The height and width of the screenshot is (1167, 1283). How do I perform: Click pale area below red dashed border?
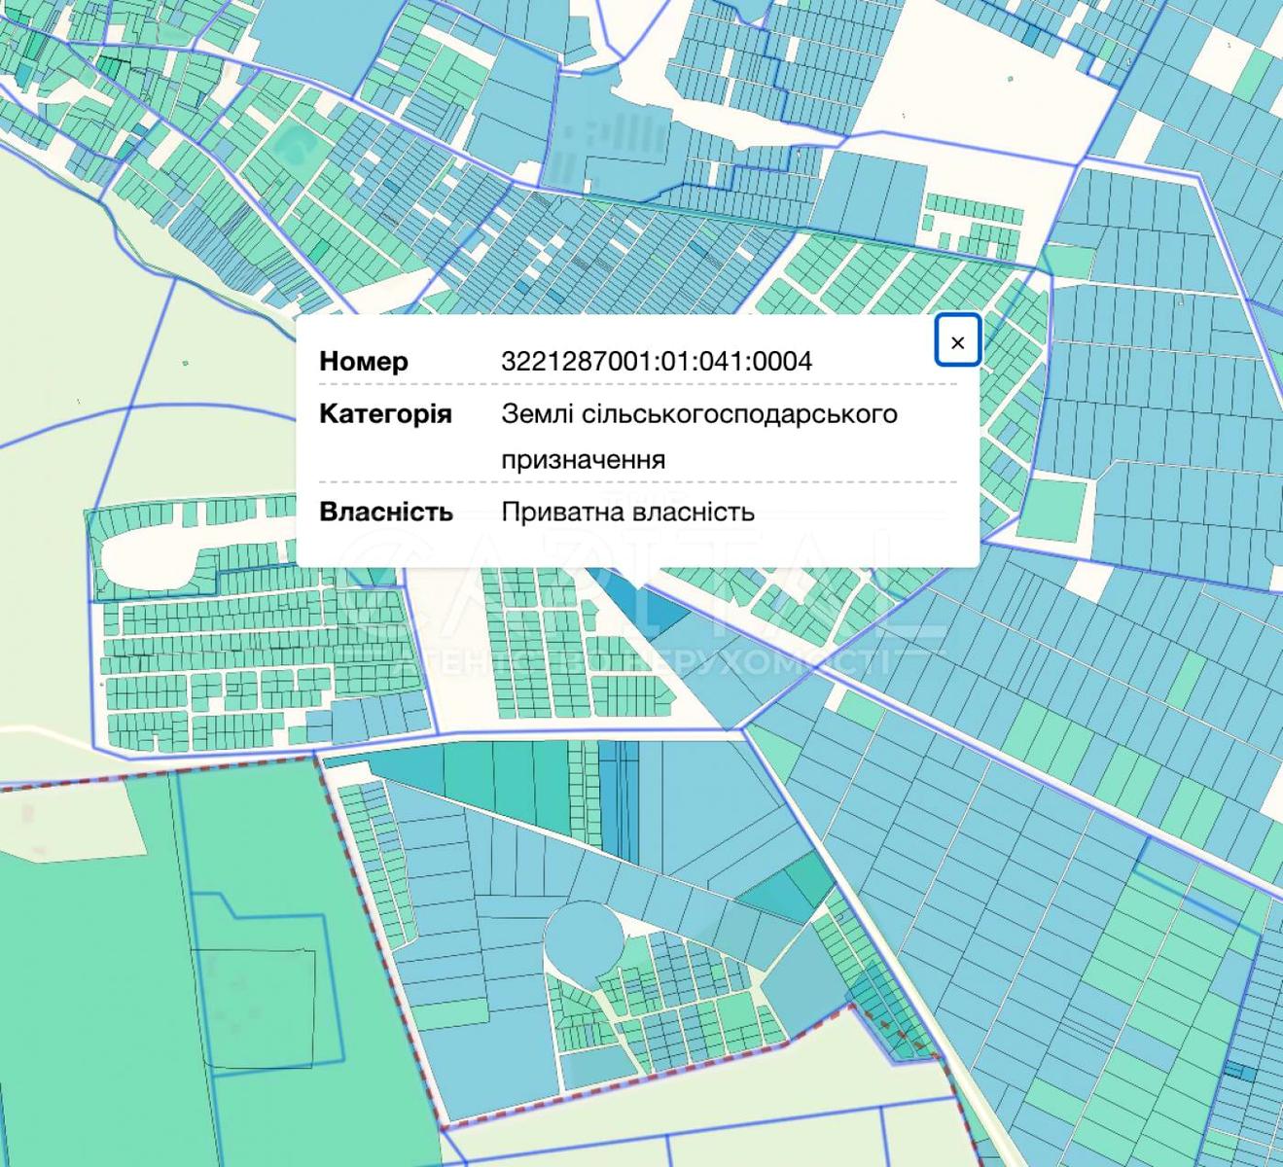681,1099
